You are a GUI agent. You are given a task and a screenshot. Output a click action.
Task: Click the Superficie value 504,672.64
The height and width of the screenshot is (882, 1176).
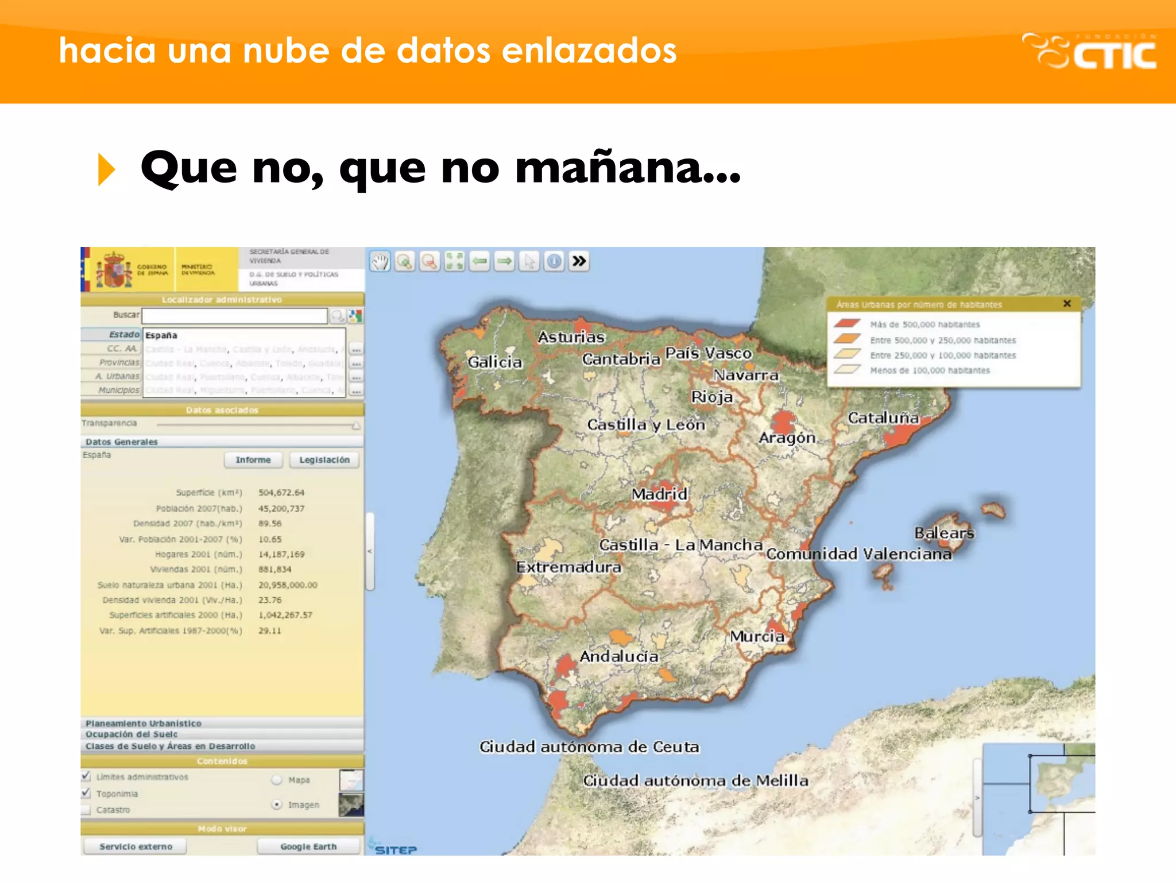click(x=281, y=493)
